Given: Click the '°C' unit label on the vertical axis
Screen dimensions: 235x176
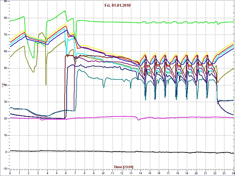Looking at the screenshot, I should coord(3,85).
